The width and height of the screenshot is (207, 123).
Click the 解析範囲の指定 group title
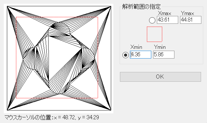point(141,7)
